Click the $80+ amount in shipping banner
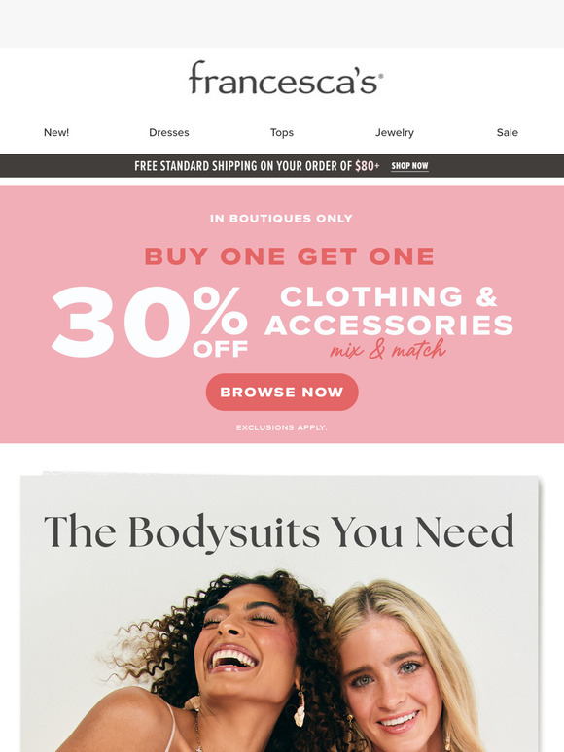Image resolution: width=564 pixels, height=752 pixels. point(368,166)
